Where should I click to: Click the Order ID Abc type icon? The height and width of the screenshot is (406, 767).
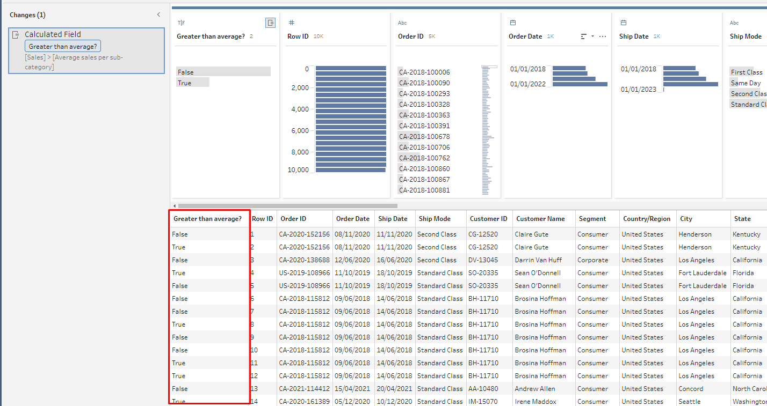(402, 23)
